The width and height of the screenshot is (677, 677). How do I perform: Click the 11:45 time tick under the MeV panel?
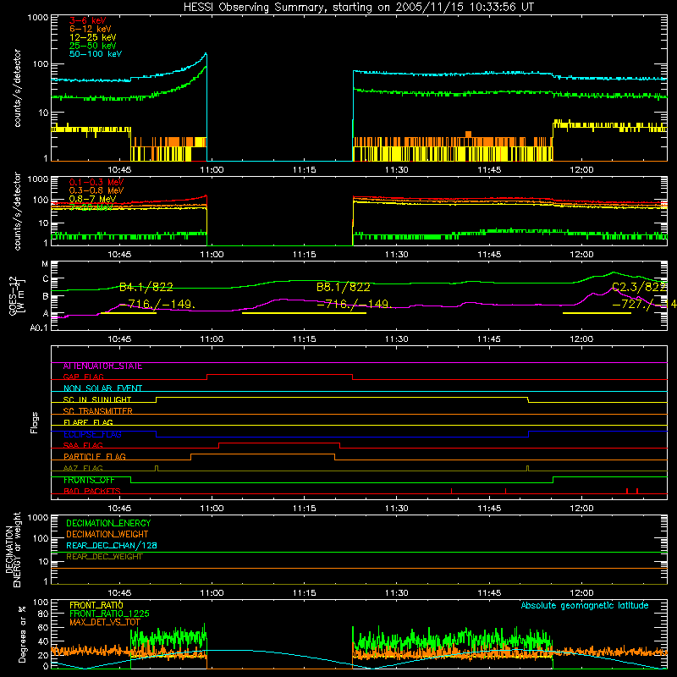[489, 255]
